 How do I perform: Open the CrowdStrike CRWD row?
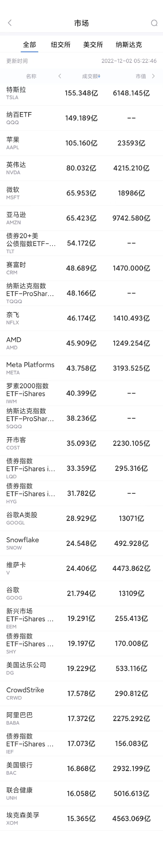point(81,694)
